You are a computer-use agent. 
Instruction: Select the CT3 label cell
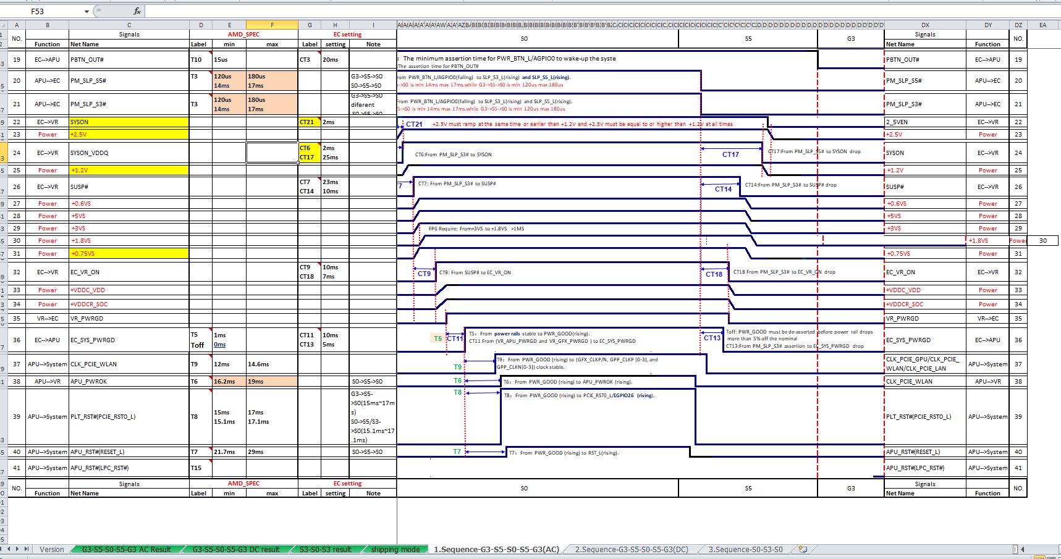click(x=310, y=59)
